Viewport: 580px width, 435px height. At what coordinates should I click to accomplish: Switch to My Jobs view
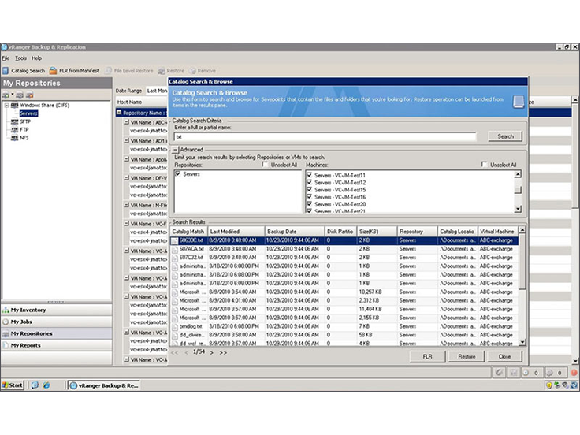[56, 322]
